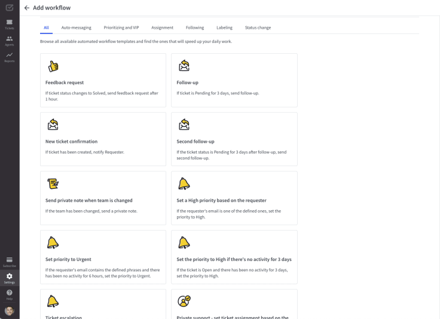Click 'If the ticket is Open and there has' description
Viewport: 440px width, 319px height.
click(x=232, y=273)
